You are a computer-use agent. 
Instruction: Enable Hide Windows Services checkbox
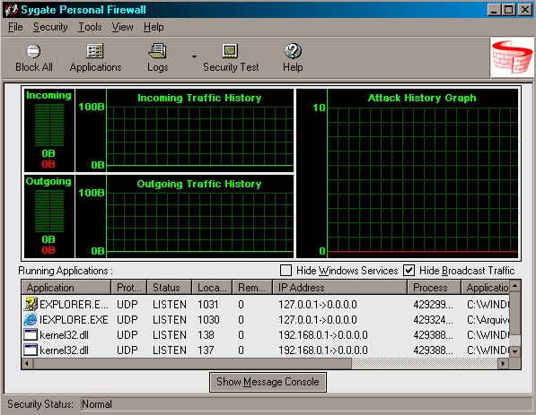286,271
